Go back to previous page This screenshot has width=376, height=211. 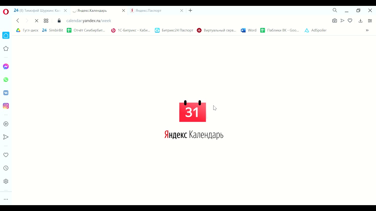[x=18, y=21]
